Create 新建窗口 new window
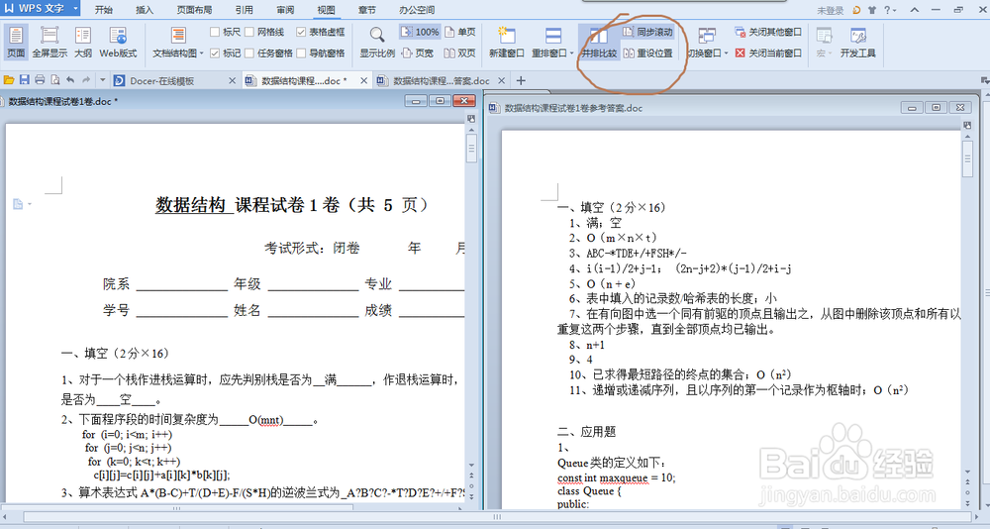 (506, 42)
